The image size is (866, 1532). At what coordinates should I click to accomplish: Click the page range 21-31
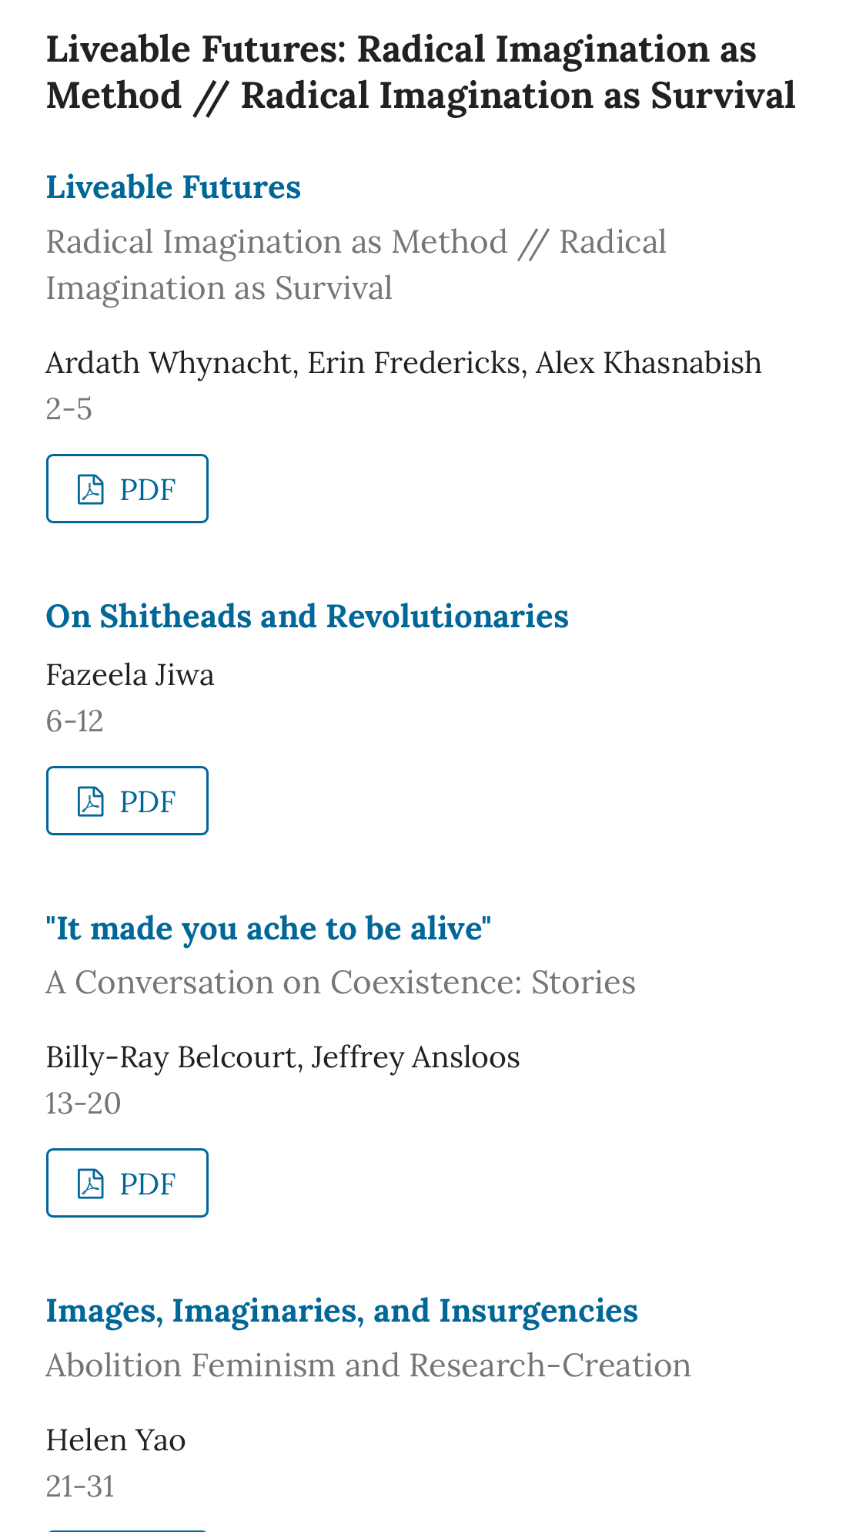coord(80,1487)
